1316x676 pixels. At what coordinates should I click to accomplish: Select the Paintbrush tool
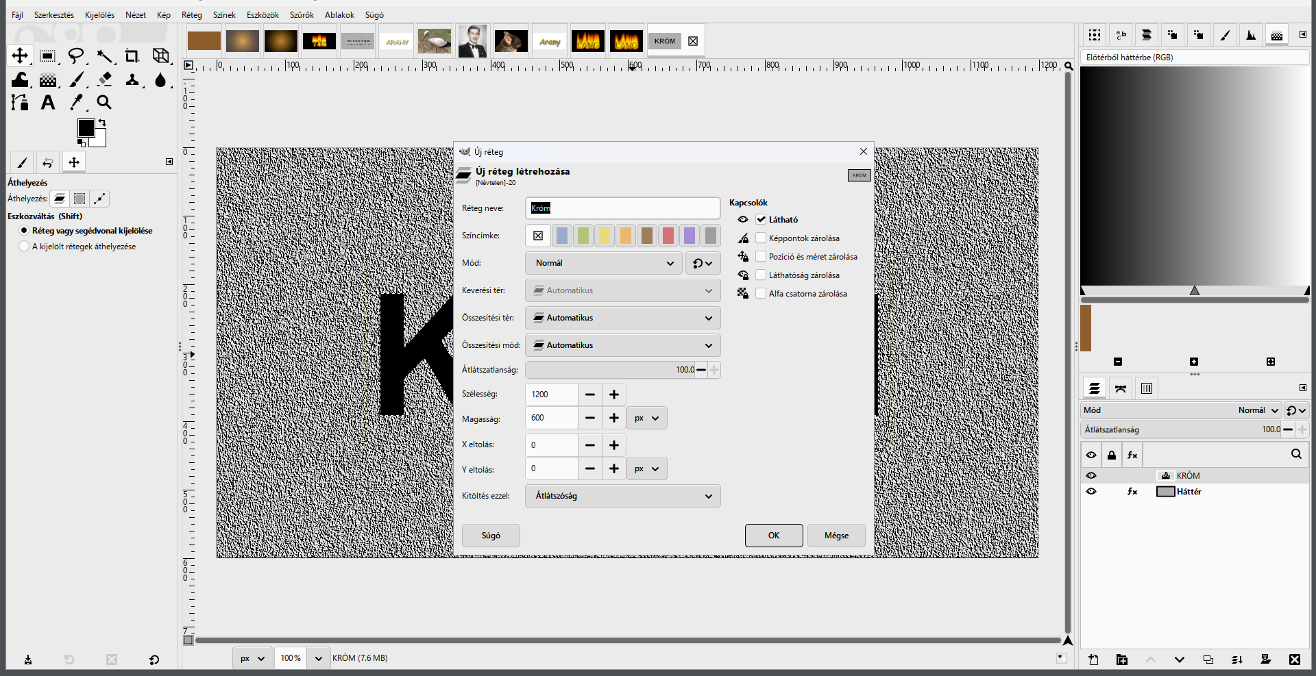(76, 79)
